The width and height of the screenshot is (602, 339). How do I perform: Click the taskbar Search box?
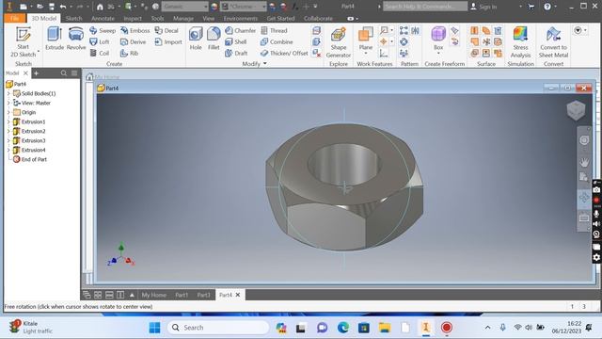(x=218, y=328)
